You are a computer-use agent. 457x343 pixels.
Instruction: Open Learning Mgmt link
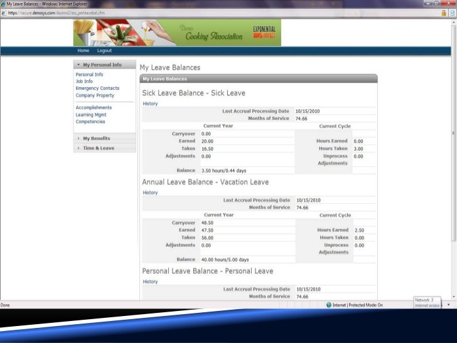pyautogui.click(x=91, y=114)
